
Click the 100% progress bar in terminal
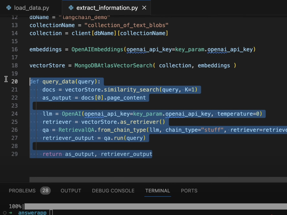coord(156,206)
